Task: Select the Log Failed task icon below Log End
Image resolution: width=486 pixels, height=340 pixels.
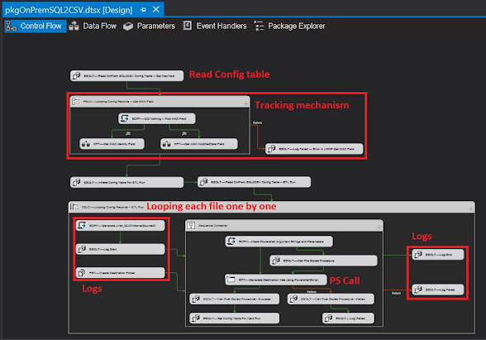Action: (x=418, y=290)
